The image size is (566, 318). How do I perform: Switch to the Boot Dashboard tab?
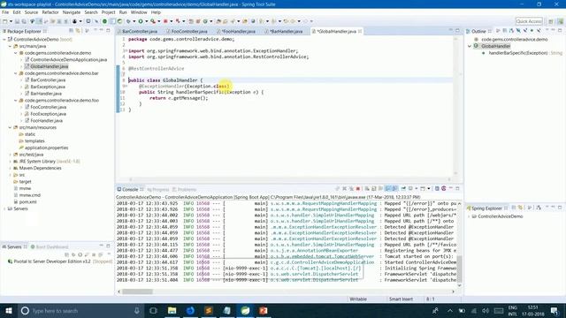tap(50, 247)
